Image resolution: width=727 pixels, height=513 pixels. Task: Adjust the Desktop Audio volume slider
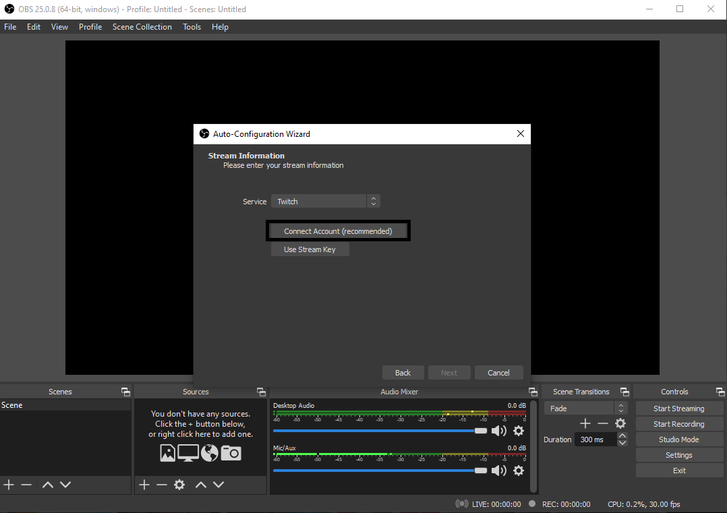(480, 430)
